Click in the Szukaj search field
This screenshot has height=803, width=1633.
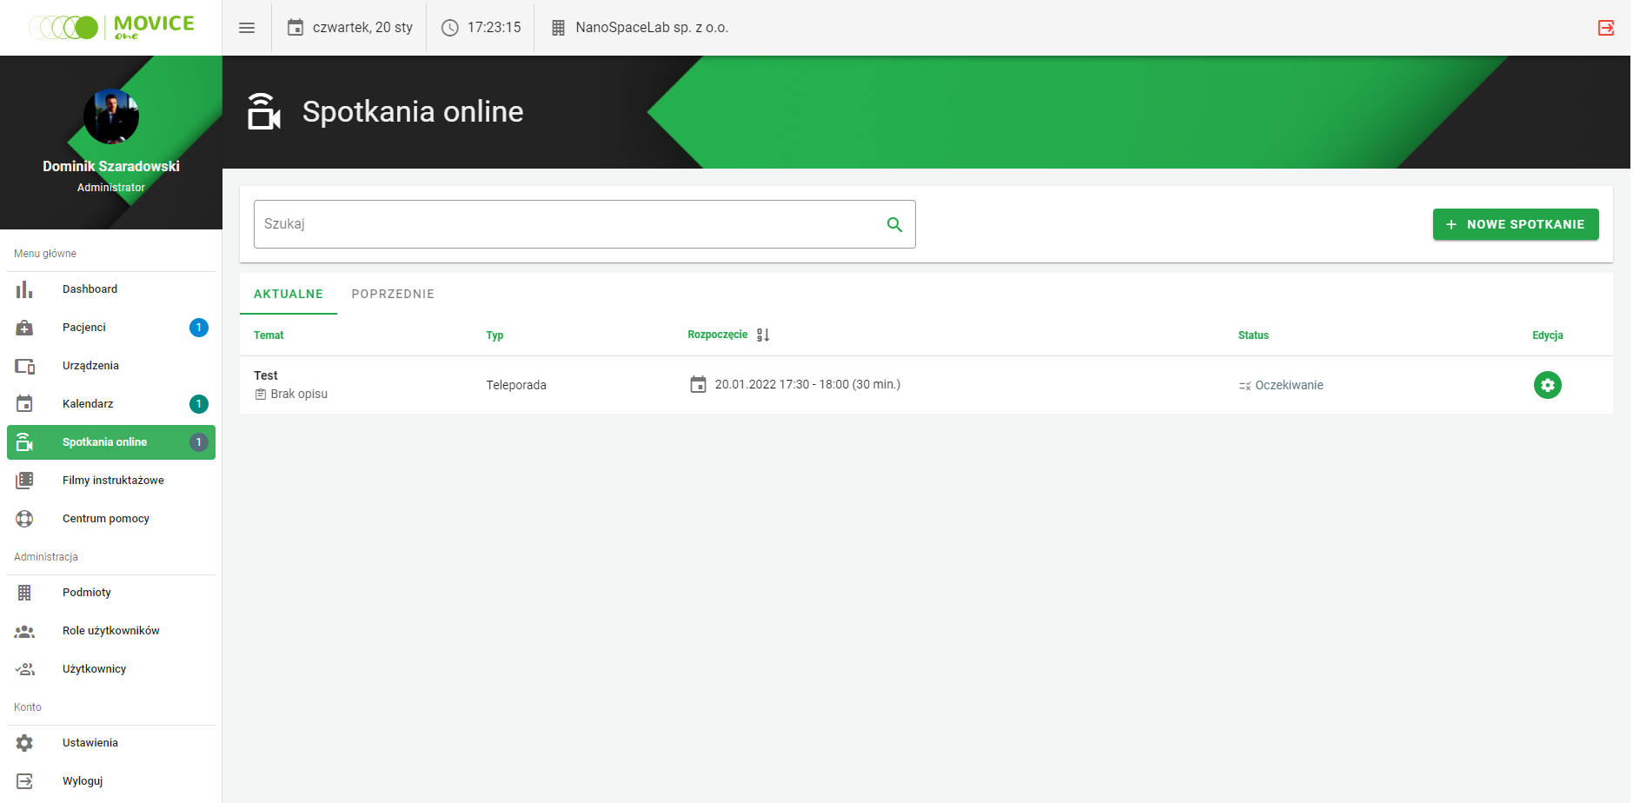tap(565, 224)
